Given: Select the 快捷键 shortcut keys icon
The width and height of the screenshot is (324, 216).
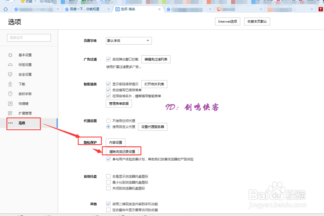Looking at the screenshot, I should 10,103.
